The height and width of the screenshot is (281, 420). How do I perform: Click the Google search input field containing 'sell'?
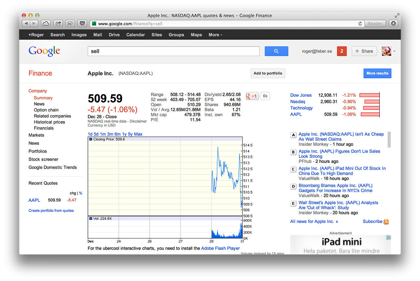coord(174,51)
